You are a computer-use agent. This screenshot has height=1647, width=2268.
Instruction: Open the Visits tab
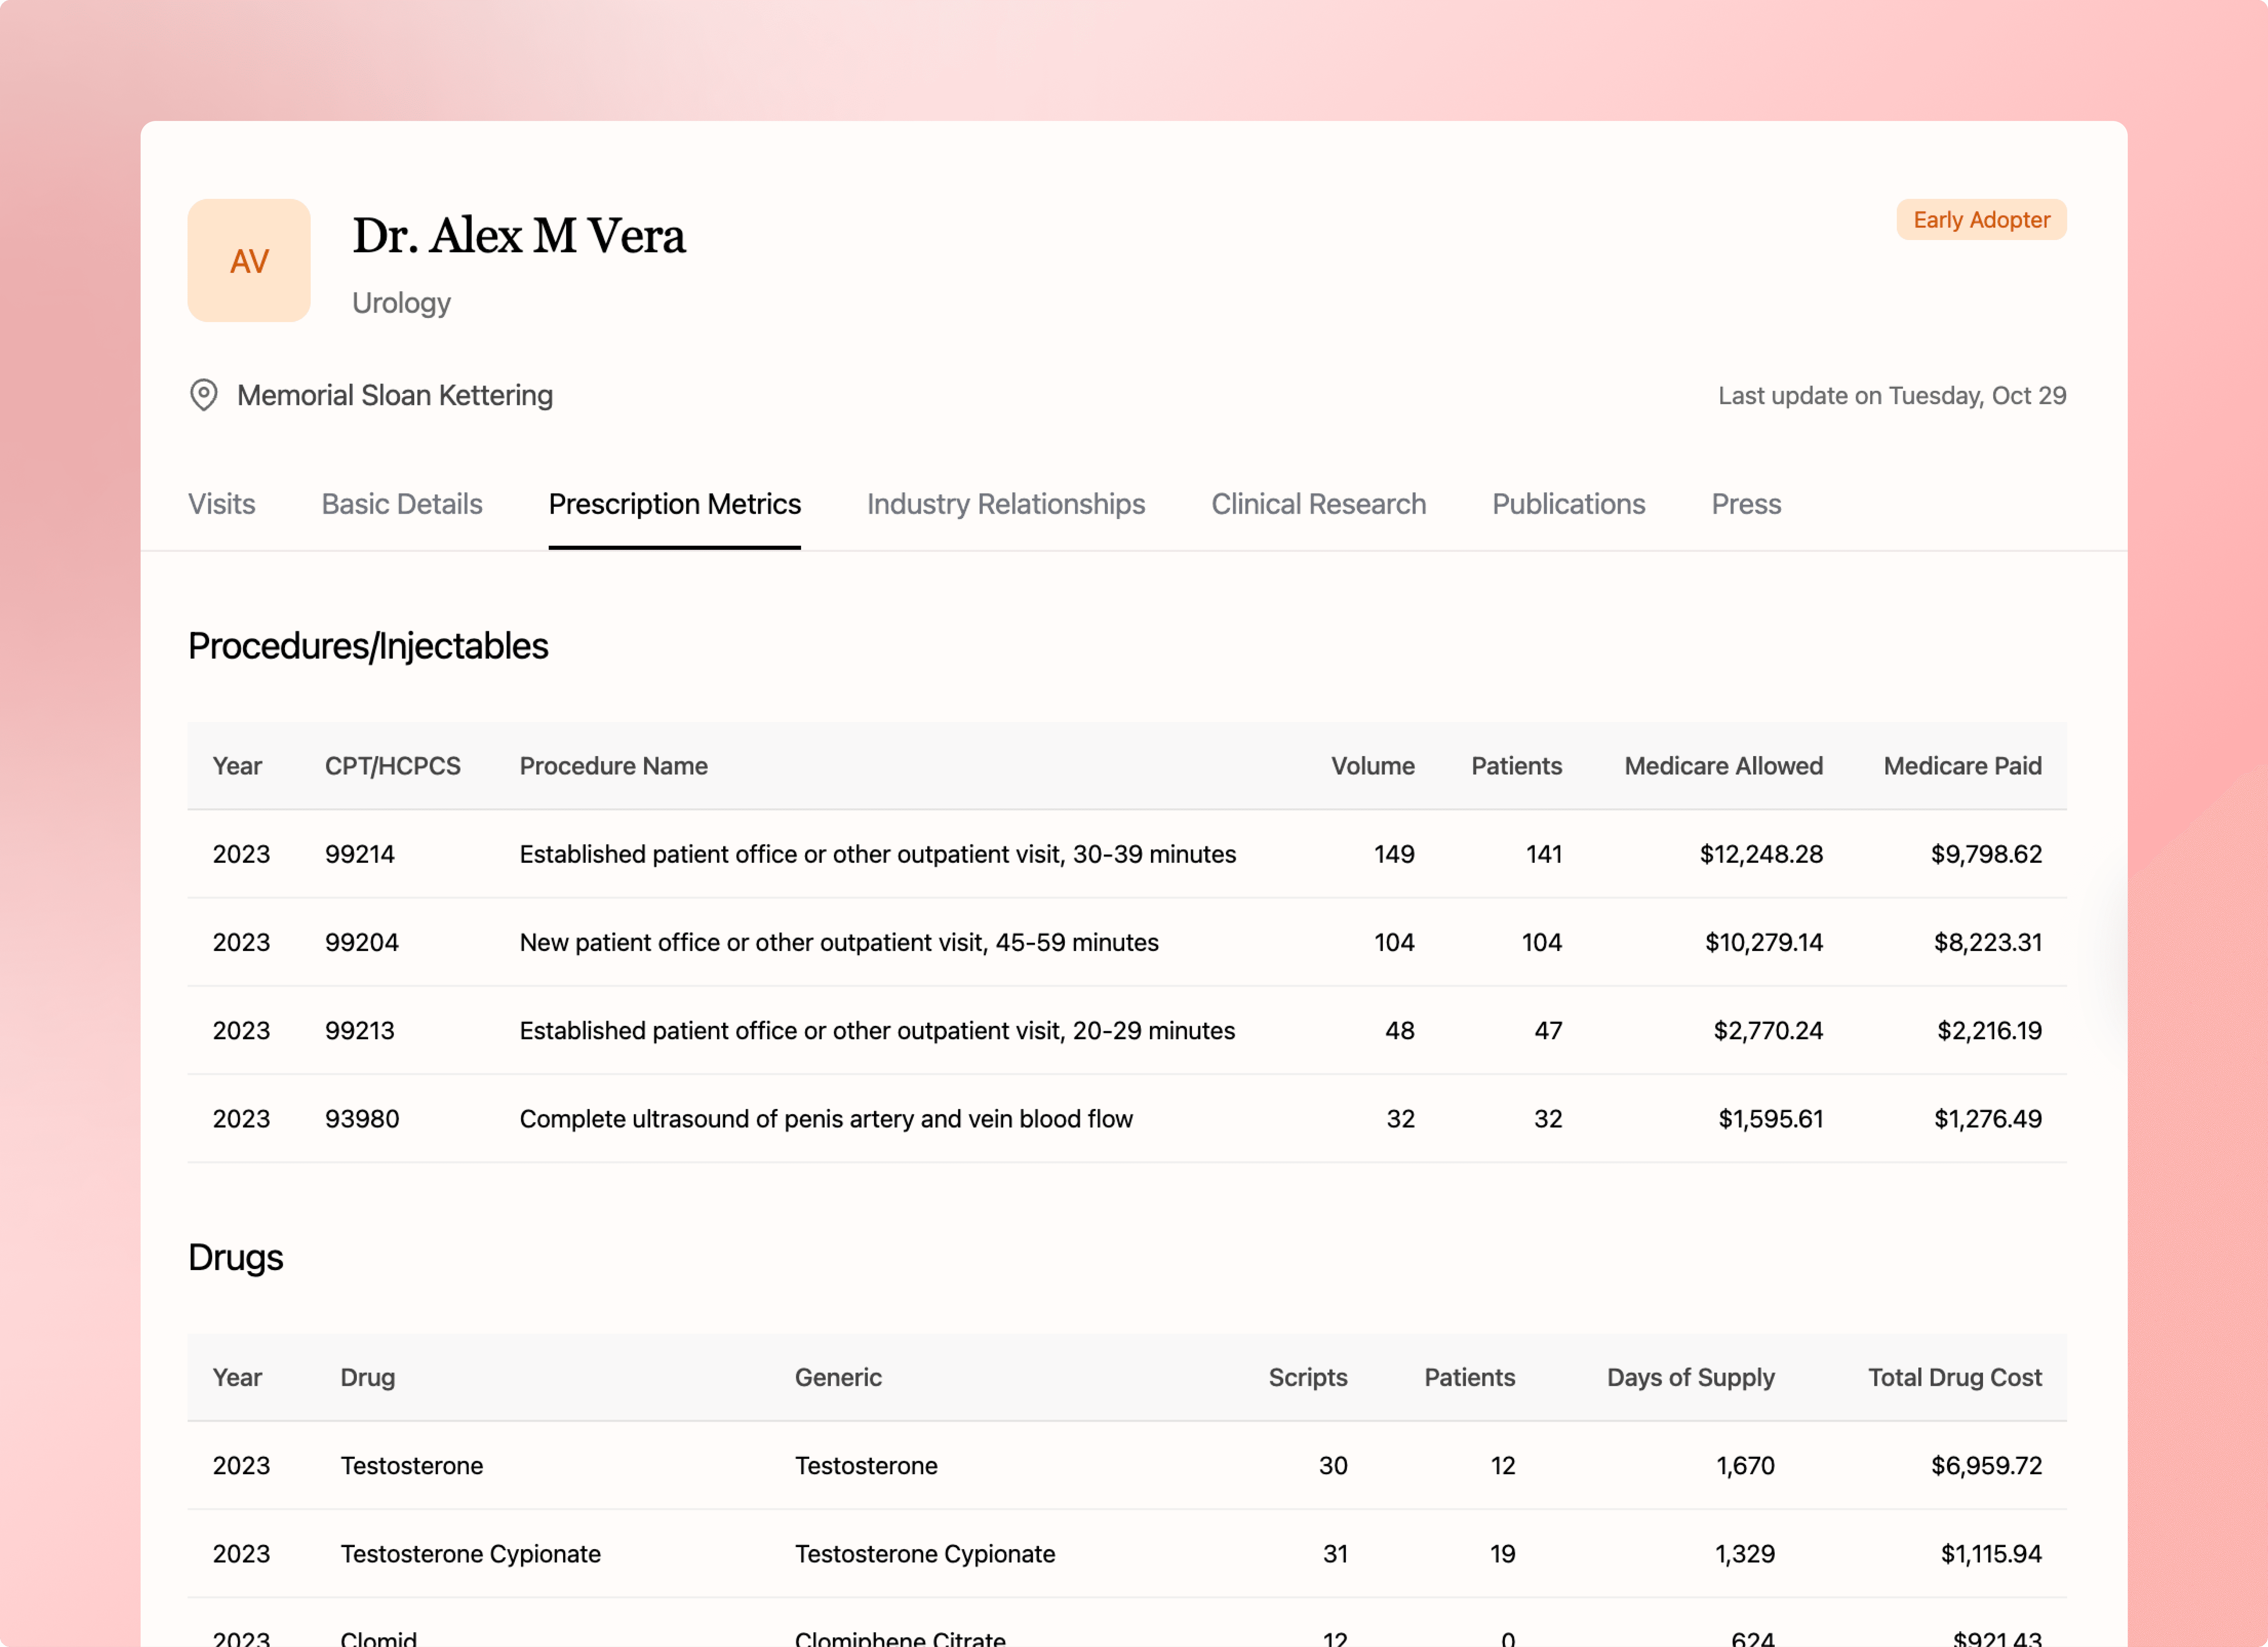click(x=221, y=504)
